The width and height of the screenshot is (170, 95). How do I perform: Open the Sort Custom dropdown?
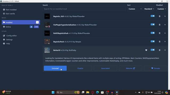[135, 9]
